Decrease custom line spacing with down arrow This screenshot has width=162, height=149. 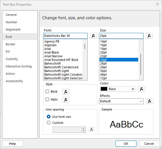point(83,131)
